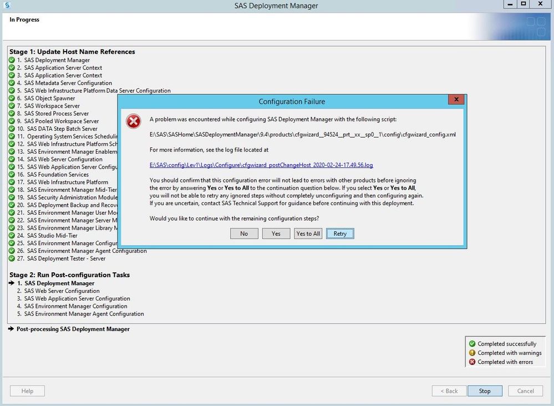Click green check icon beside SAS Pooled Workspace Server

[x=12, y=121]
